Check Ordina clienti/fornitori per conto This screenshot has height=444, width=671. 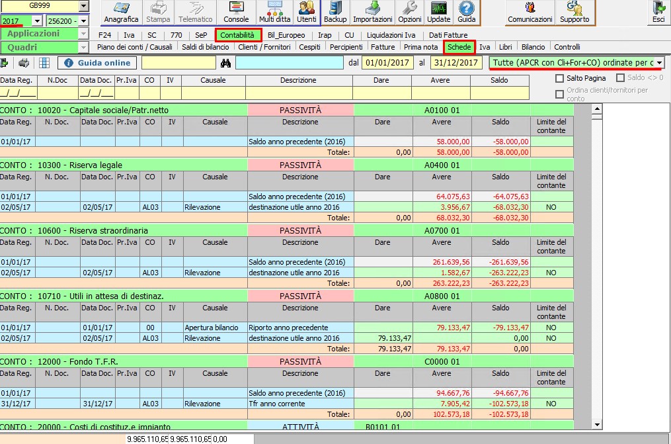(x=560, y=94)
